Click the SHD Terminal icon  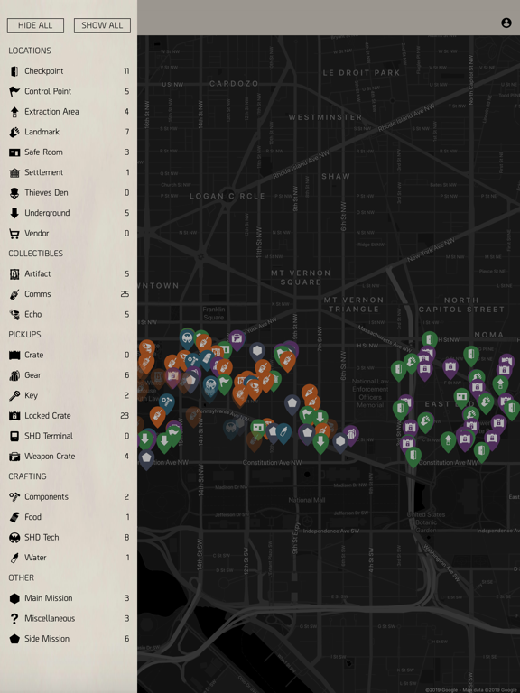click(14, 436)
